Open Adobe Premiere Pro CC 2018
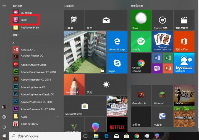 [34, 109]
